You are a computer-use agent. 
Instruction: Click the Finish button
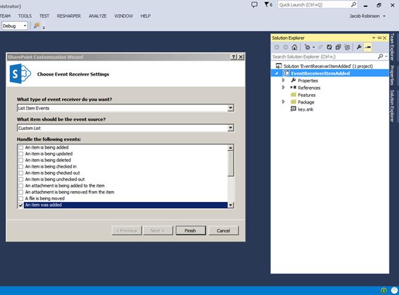pyautogui.click(x=190, y=231)
